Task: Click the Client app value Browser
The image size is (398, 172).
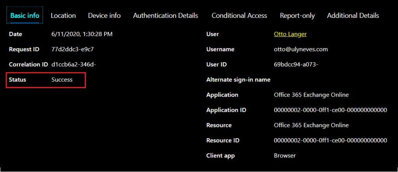Action: 285,156
